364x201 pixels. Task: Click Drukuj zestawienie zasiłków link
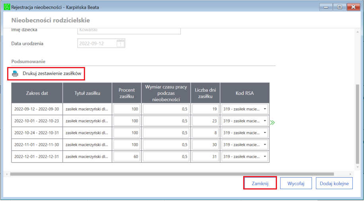[52, 74]
